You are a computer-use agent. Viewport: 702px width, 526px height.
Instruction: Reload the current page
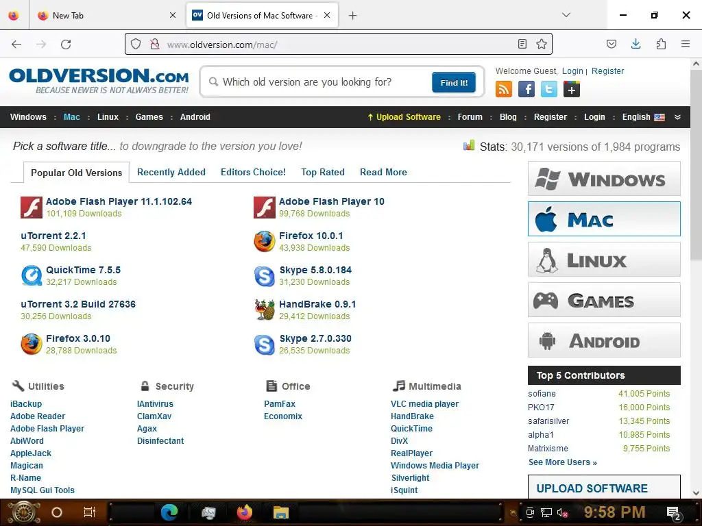coord(66,44)
